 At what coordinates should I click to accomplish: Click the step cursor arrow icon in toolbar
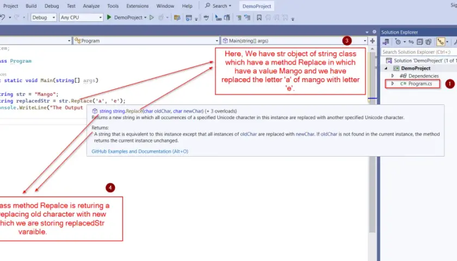[218, 18]
